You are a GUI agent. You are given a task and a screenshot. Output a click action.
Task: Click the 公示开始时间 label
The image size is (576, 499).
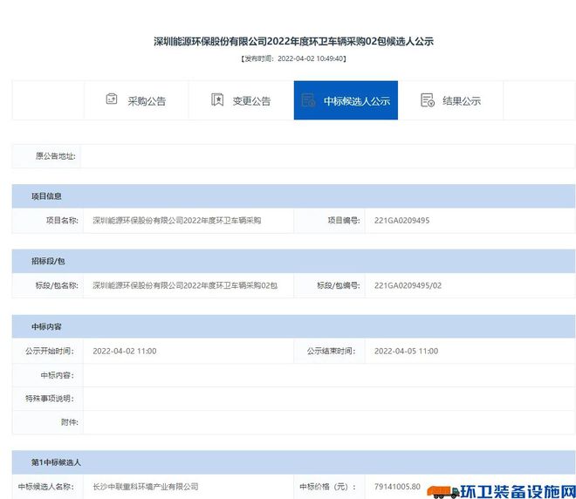tap(50, 351)
